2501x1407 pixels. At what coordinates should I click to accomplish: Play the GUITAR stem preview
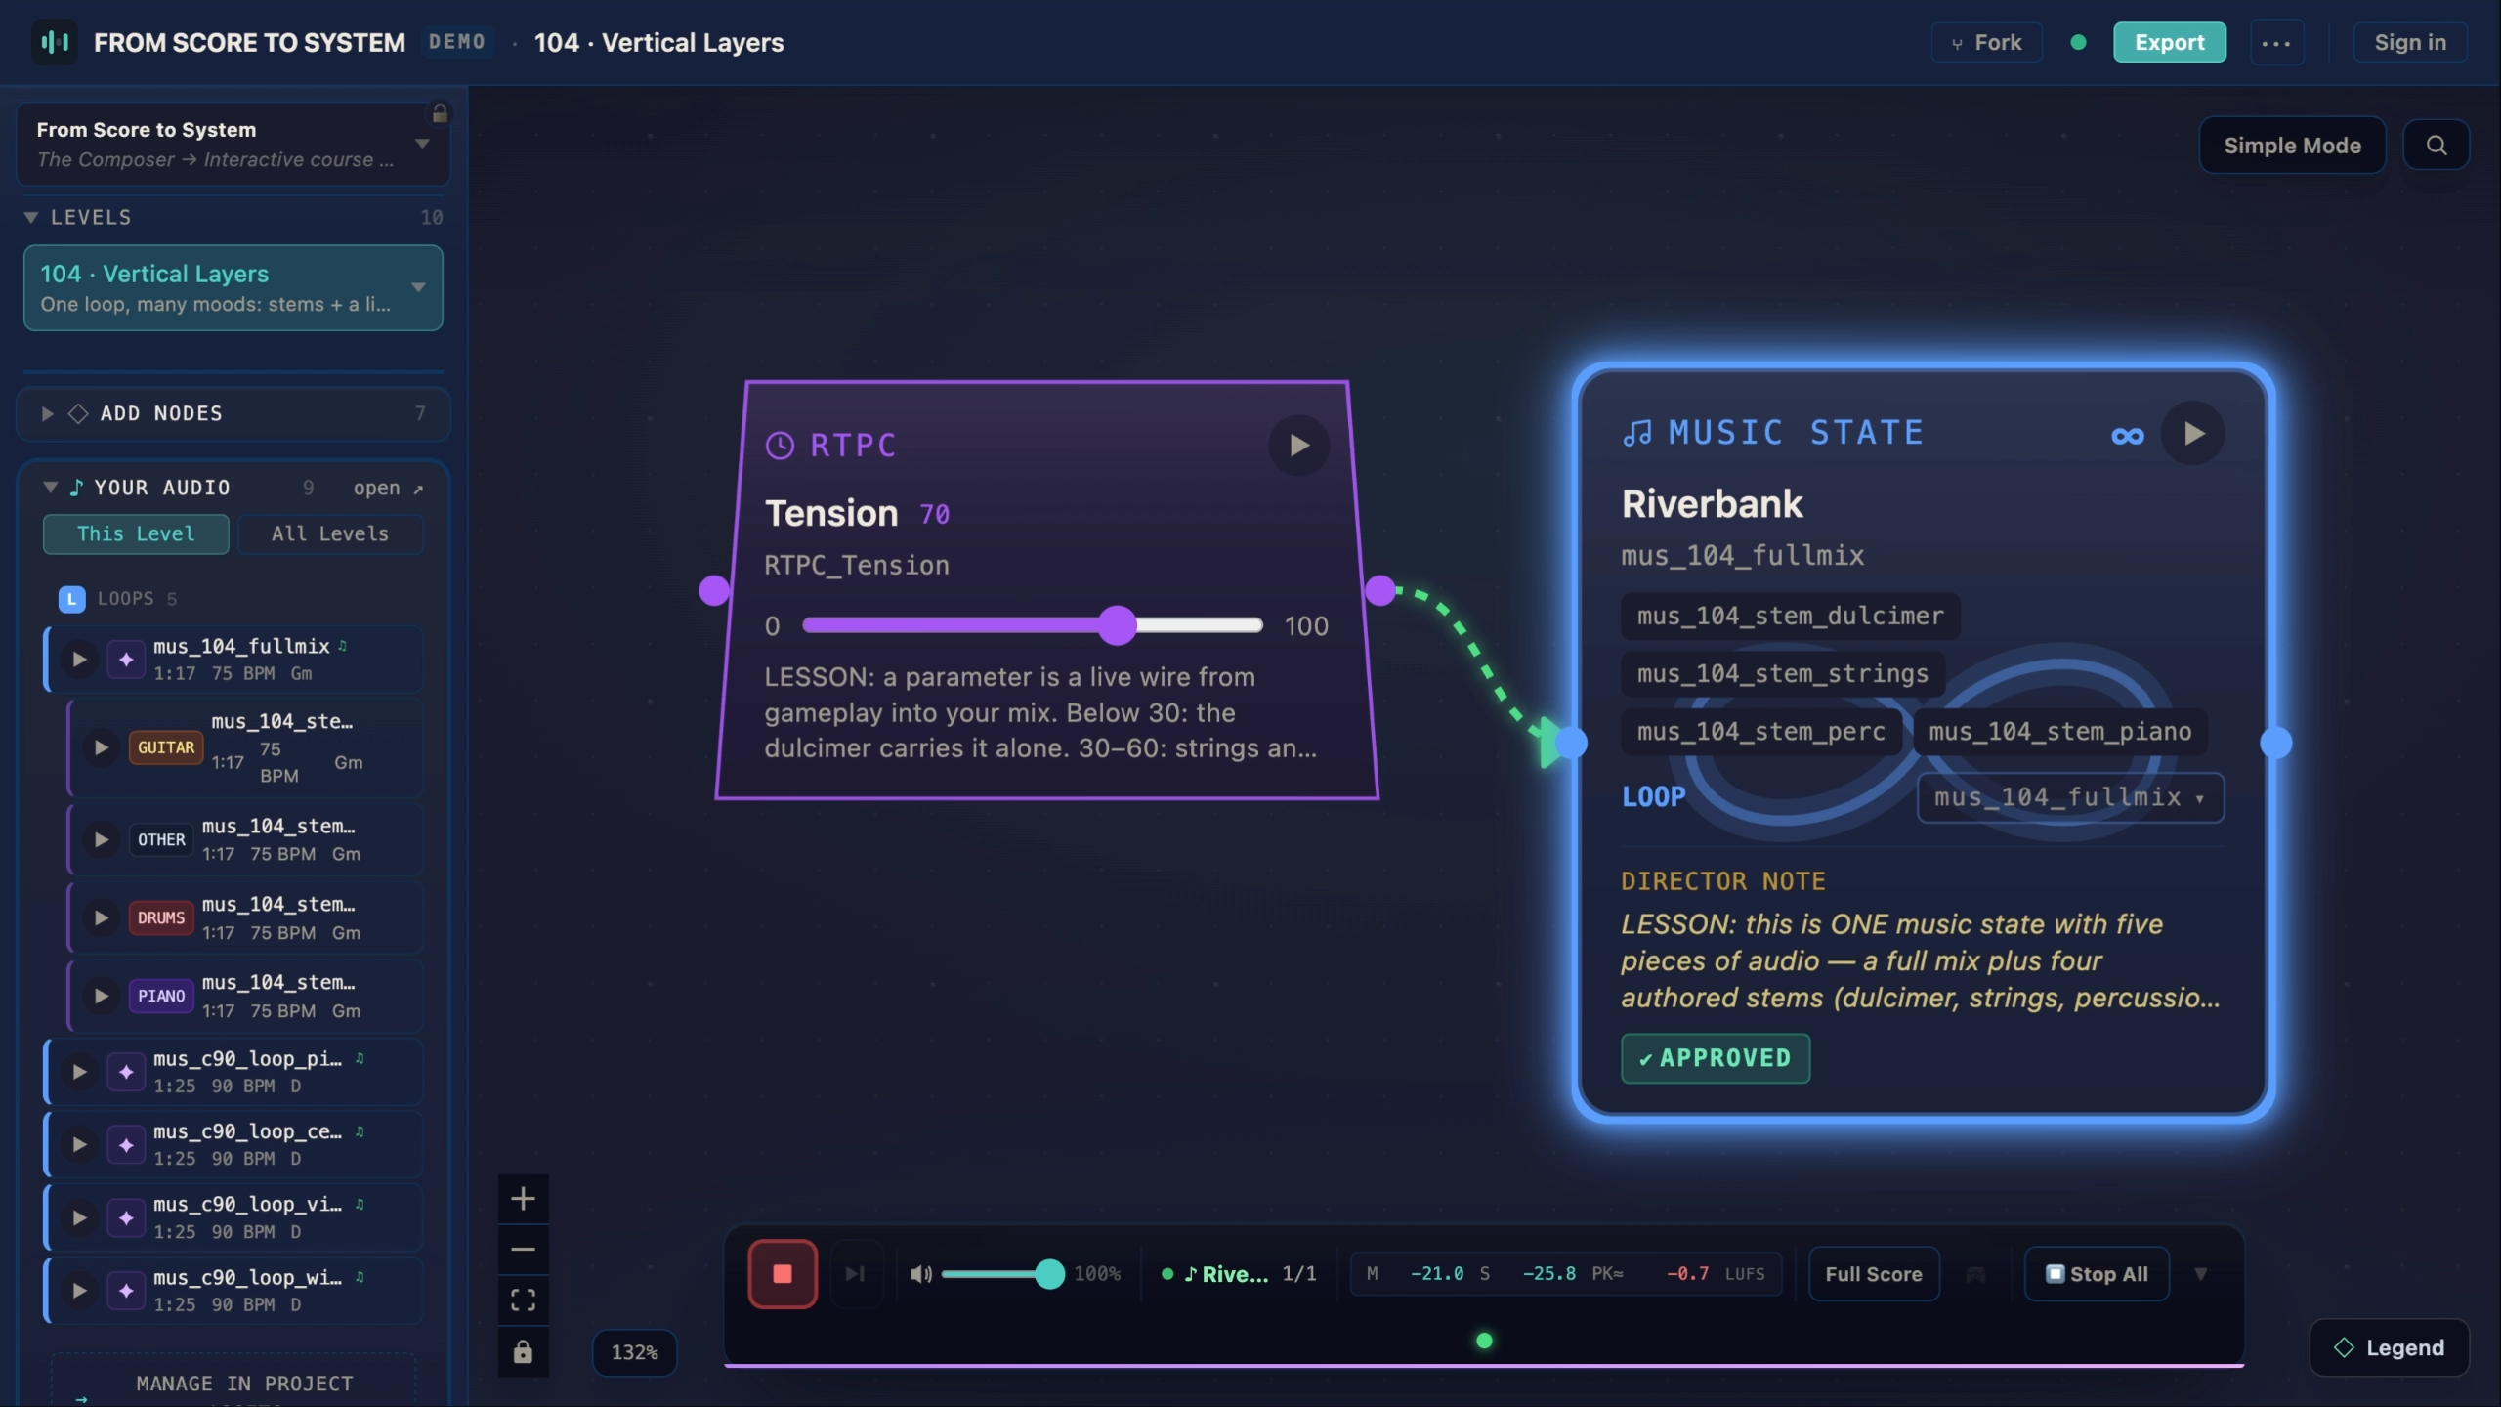[x=102, y=748]
